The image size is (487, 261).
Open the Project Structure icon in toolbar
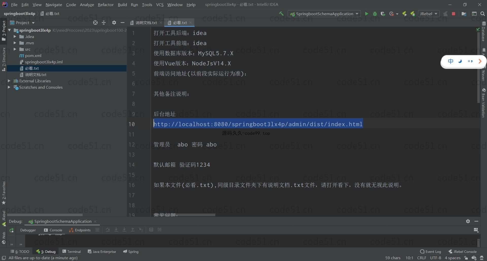pos(464,14)
